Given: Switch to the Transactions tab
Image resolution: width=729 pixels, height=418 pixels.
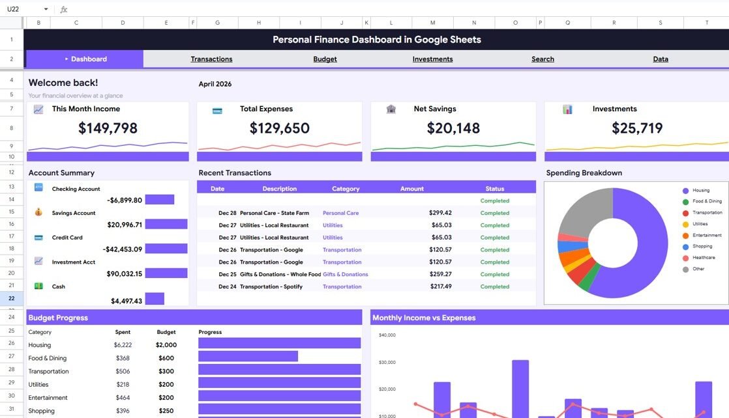Looking at the screenshot, I should tap(211, 59).
